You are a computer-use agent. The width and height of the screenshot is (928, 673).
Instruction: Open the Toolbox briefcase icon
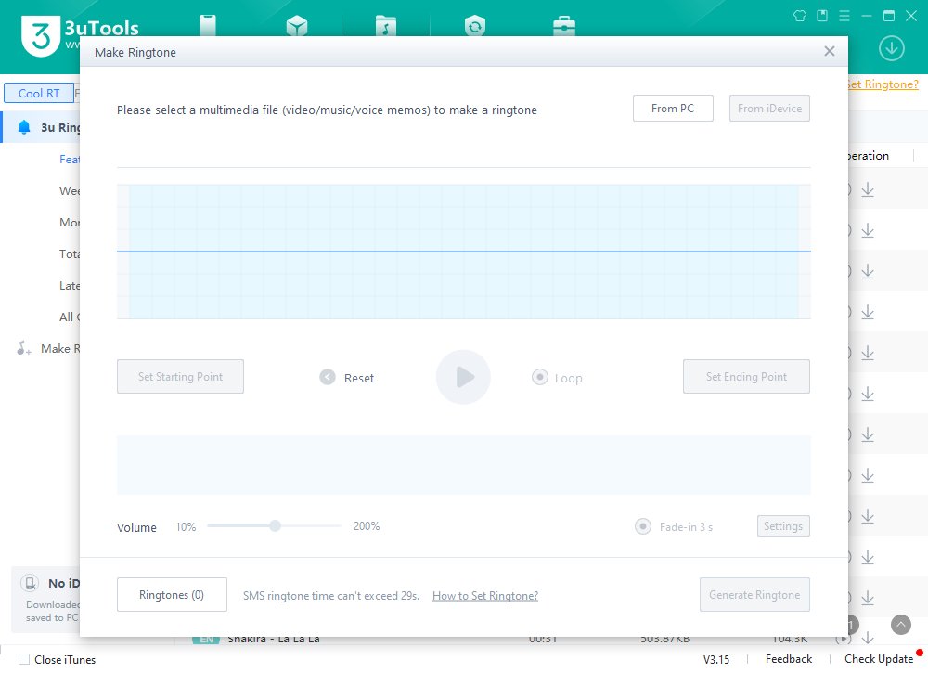[564, 25]
